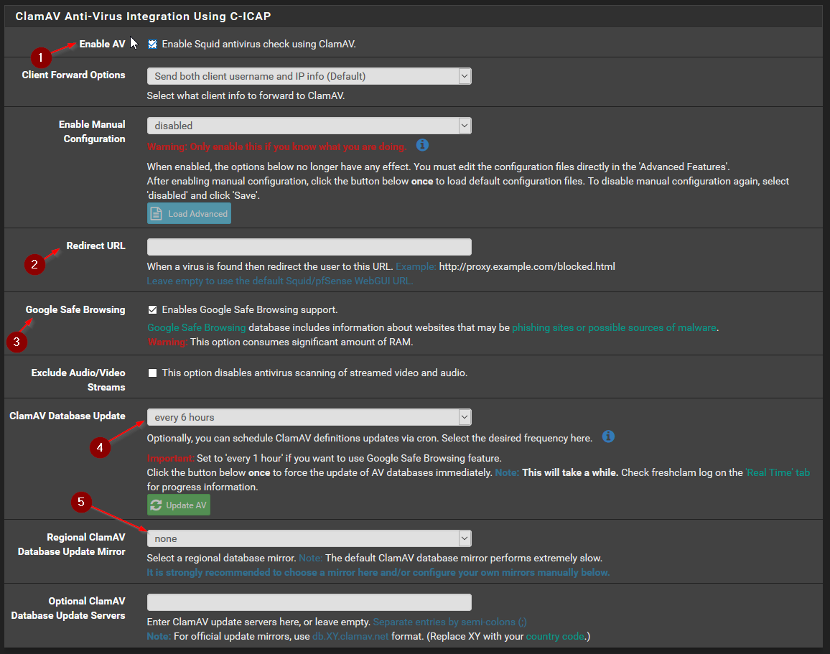Open the Google Safe Browsing link
Screen dimensions: 830x654
click(x=197, y=327)
